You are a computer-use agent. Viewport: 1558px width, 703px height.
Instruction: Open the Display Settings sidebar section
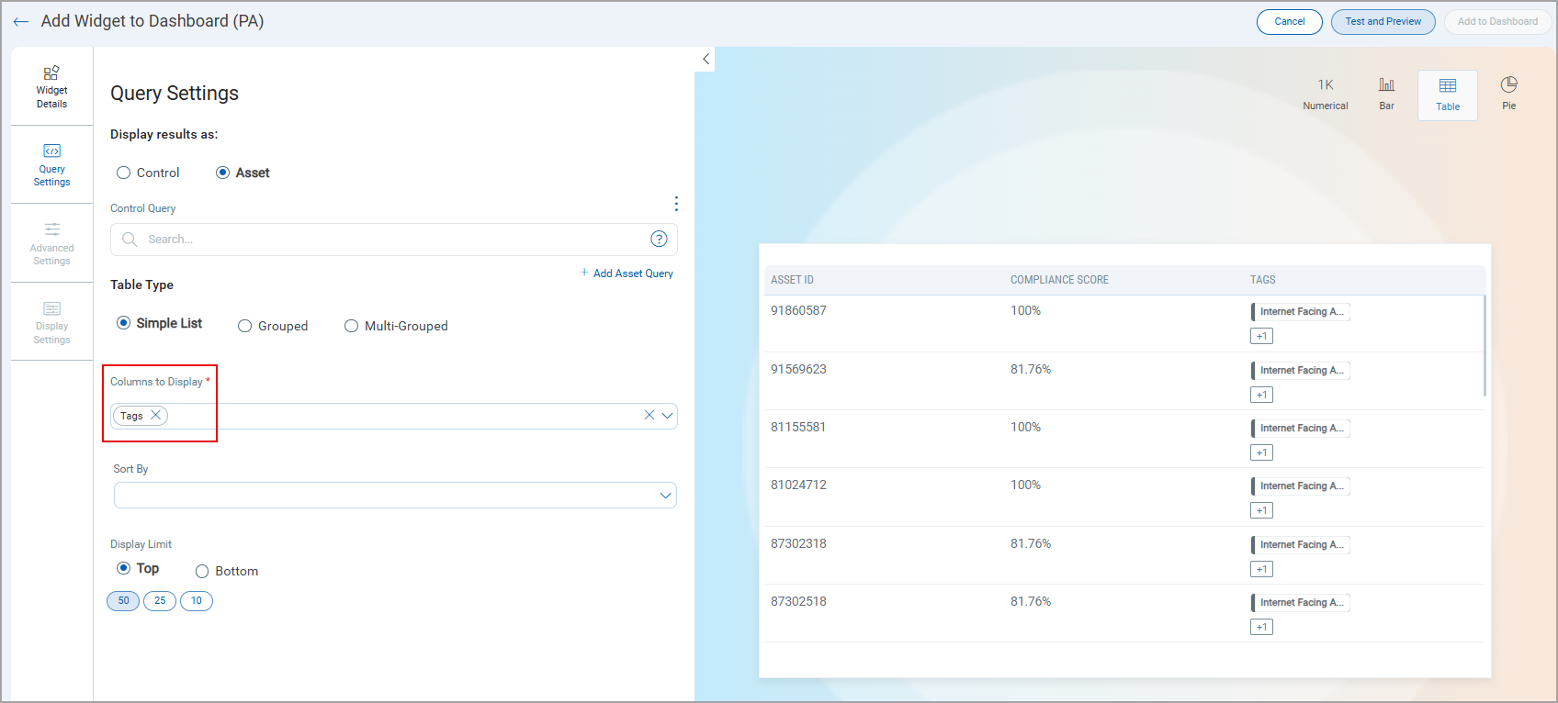click(x=51, y=321)
